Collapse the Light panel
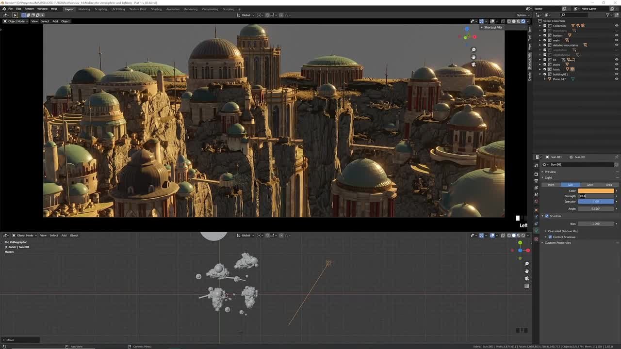Screen dimensions: 621x349 click(x=548, y=177)
